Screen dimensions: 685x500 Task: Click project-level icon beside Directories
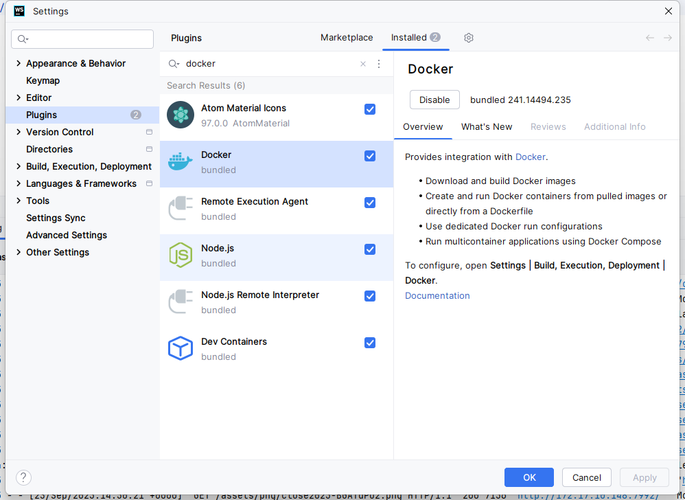tap(149, 149)
